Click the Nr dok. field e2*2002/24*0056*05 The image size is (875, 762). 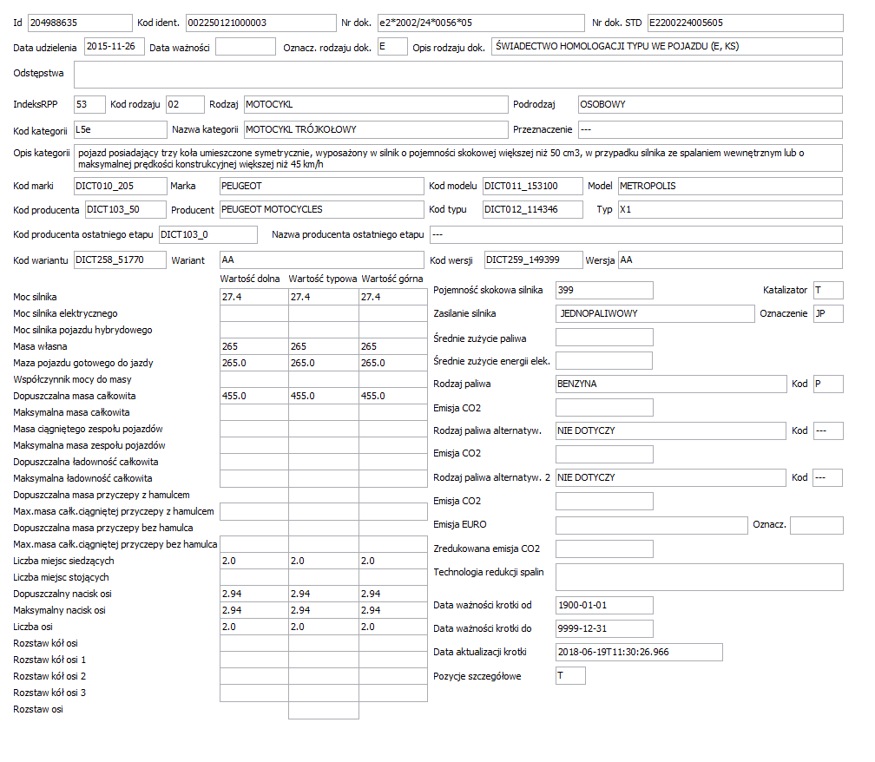click(x=481, y=23)
